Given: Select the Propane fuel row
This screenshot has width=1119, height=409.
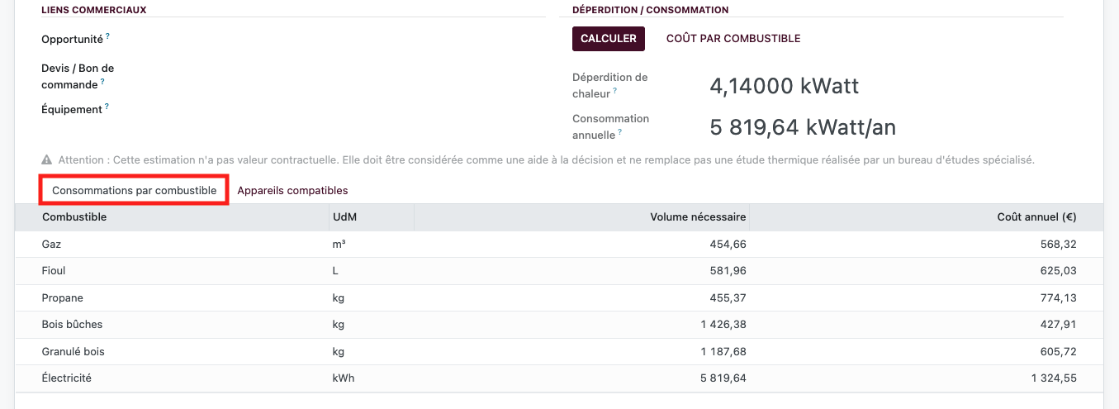Looking at the screenshot, I should 559,297.
